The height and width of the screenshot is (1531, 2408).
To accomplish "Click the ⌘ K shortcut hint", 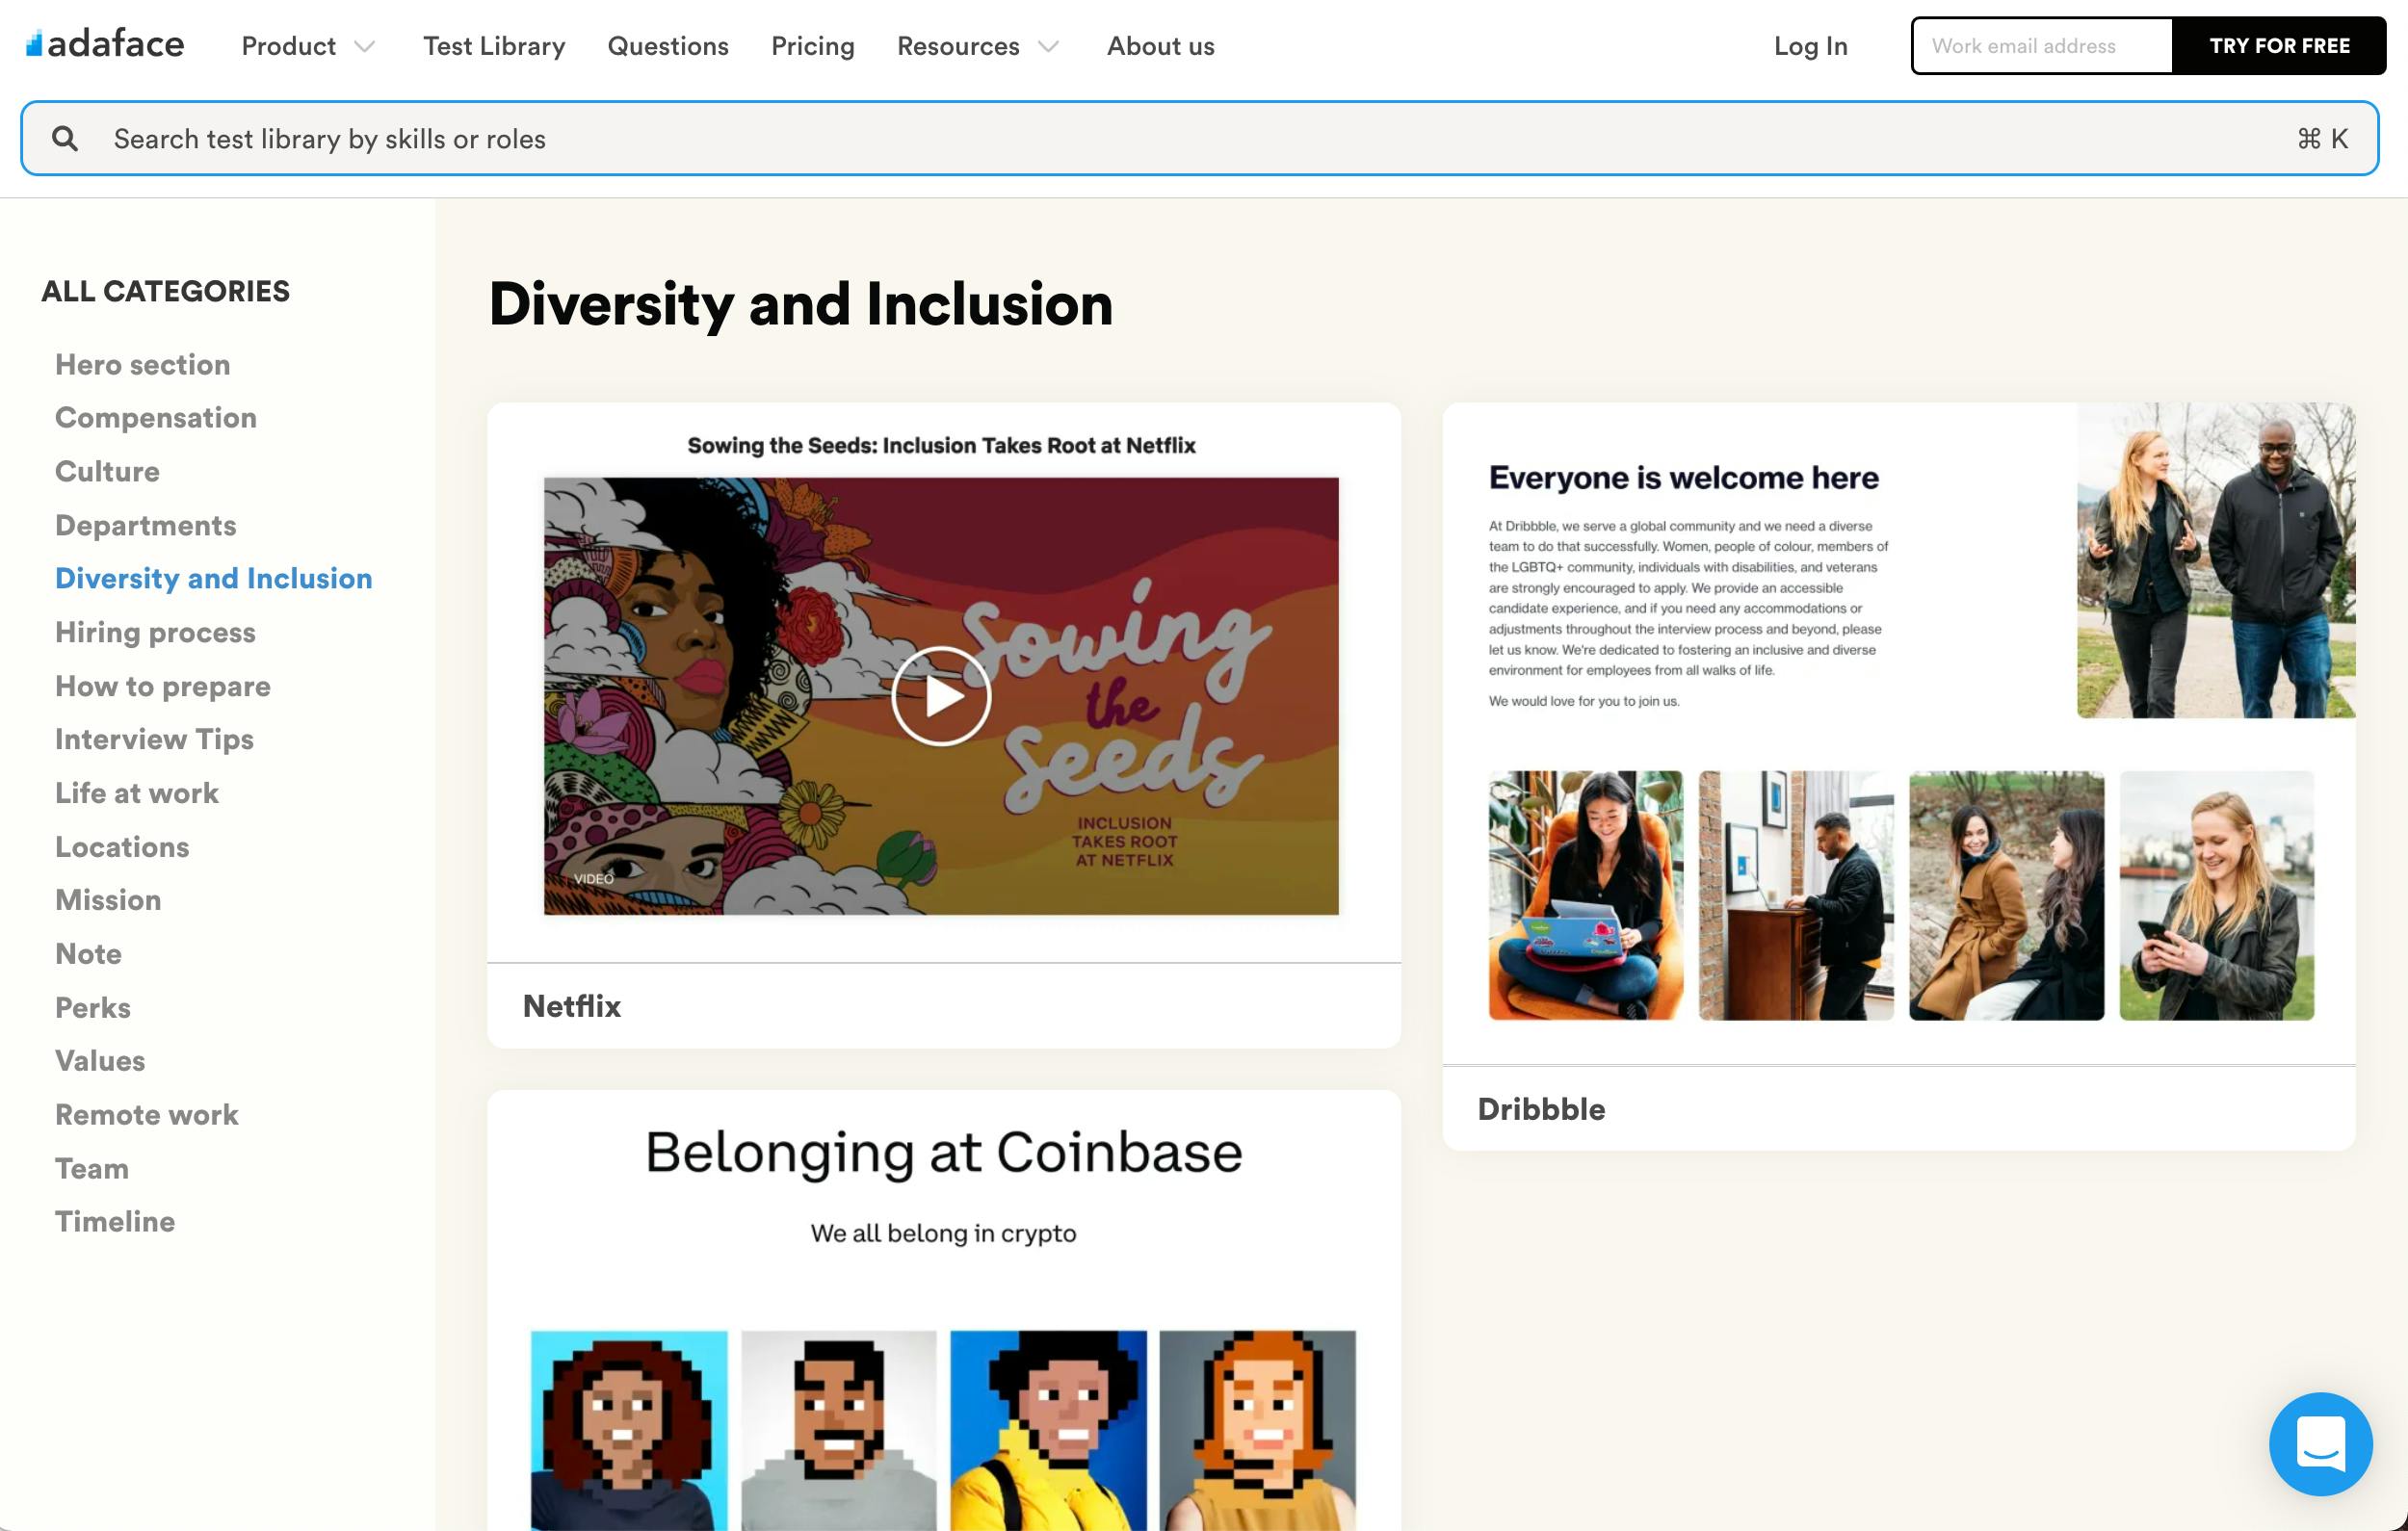I will pyautogui.click(x=2322, y=138).
